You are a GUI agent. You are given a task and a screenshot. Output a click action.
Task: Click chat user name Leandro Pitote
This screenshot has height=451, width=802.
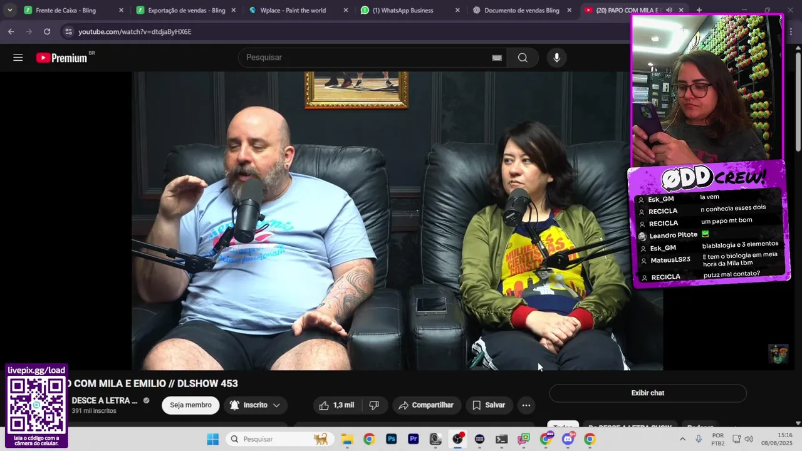coord(674,236)
